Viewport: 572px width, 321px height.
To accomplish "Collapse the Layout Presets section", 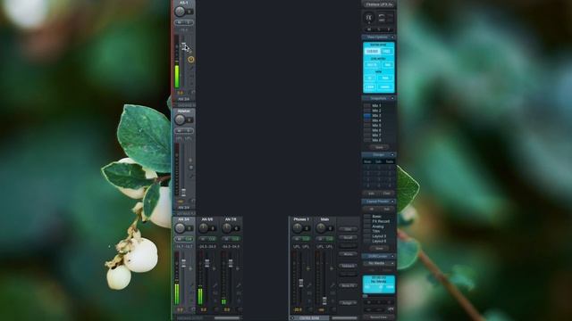I will 392,202.
